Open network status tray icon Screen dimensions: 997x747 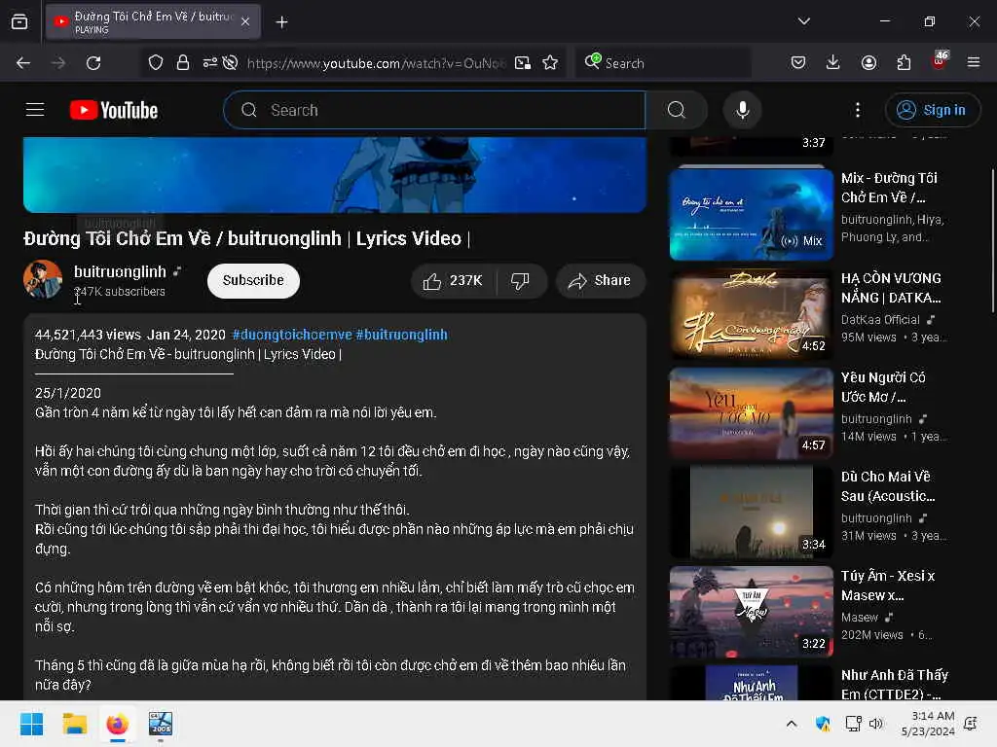click(x=853, y=724)
